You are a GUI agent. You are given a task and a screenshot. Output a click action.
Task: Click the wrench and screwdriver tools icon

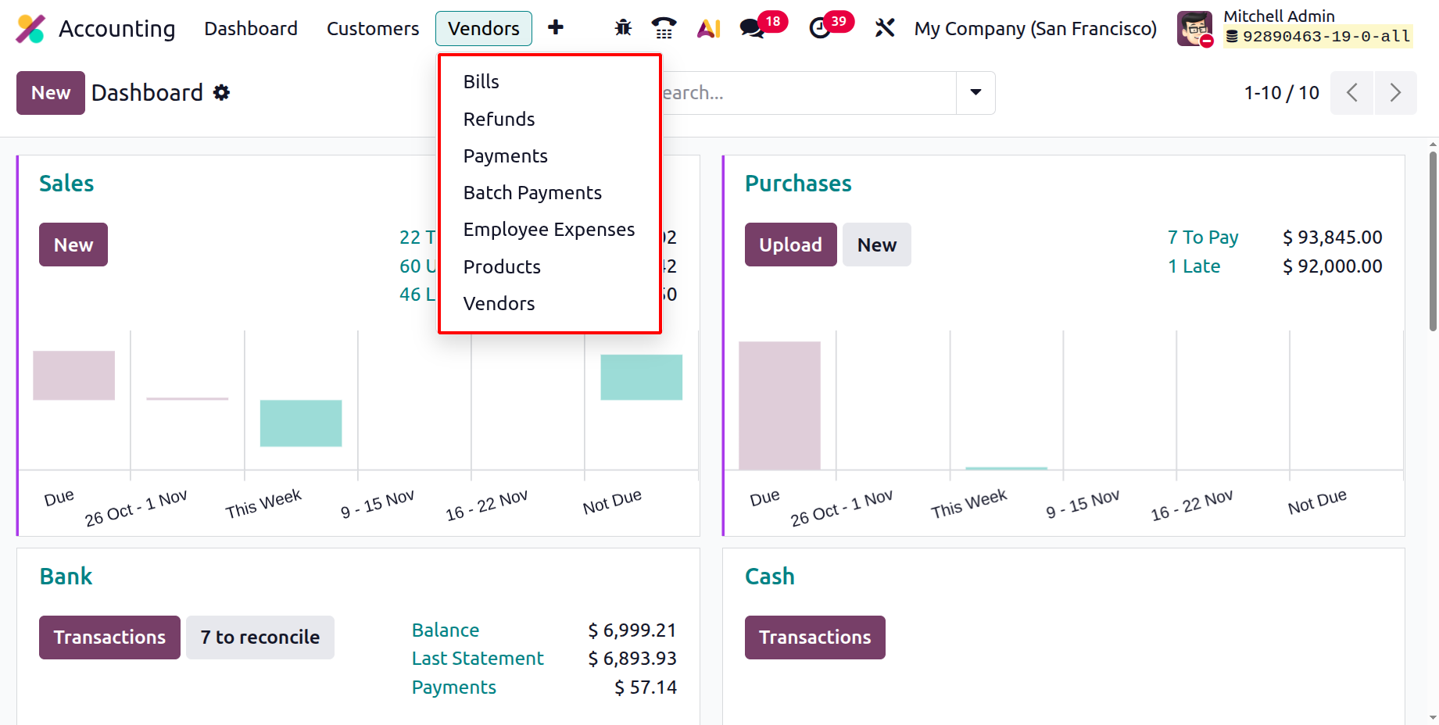[x=885, y=28]
